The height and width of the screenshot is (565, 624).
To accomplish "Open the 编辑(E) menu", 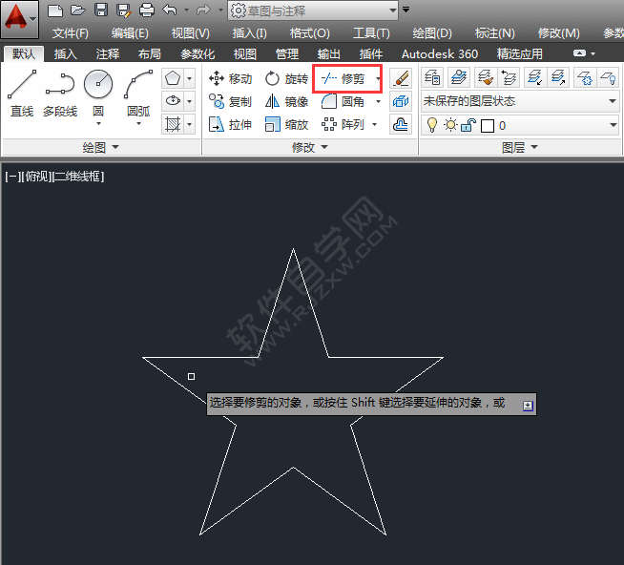I will pyautogui.click(x=130, y=33).
